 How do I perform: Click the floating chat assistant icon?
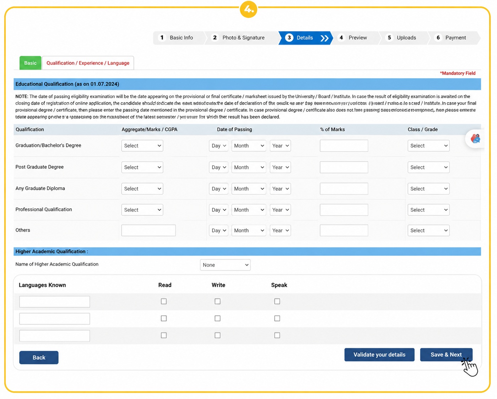(475, 138)
